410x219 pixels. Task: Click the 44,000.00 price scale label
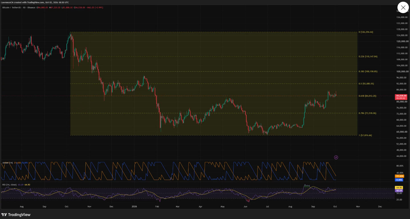401,156
